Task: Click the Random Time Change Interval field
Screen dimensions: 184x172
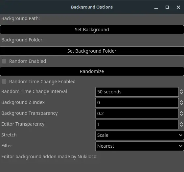Action: (137, 92)
